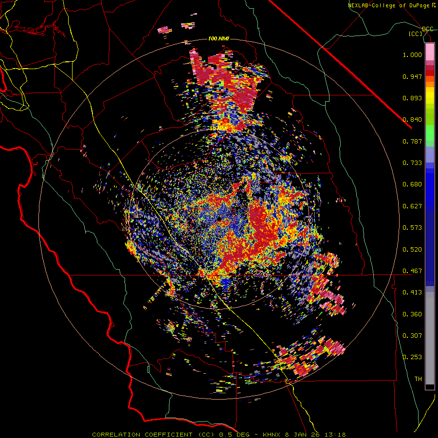The height and width of the screenshot is (438, 438).
Task: Click the 0.680 legend value
Action: tap(412, 184)
